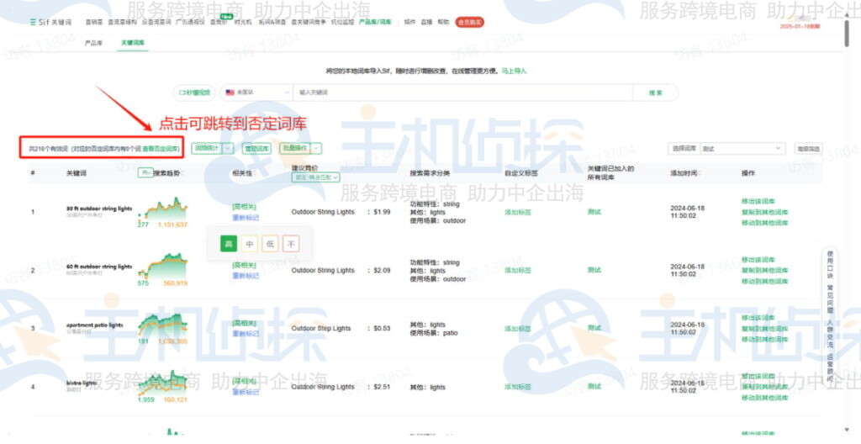Open the 插件 menu item
The height and width of the screenshot is (444, 861).
coord(409,23)
